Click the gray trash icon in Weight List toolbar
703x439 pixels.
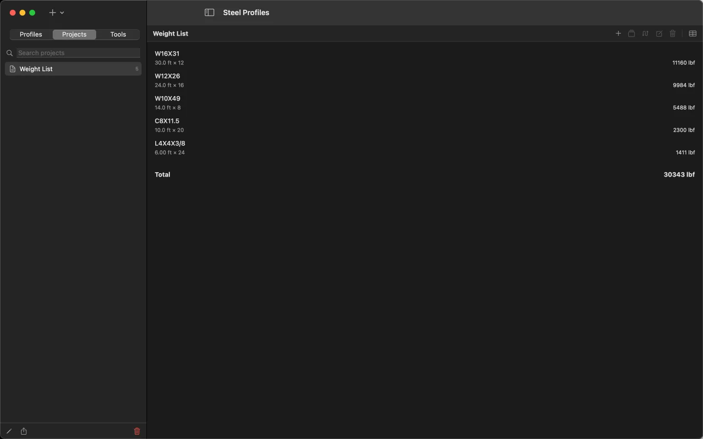pyautogui.click(x=673, y=34)
